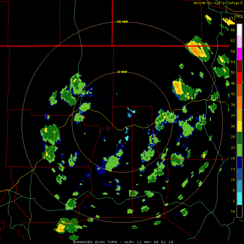Pick the light blue legend band
Viewport: 244px width, 244px height.
(x=239, y=187)
